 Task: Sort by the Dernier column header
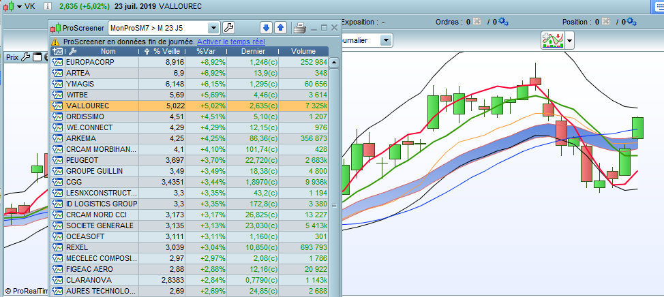pyautogui.click(x=253, y=51)
